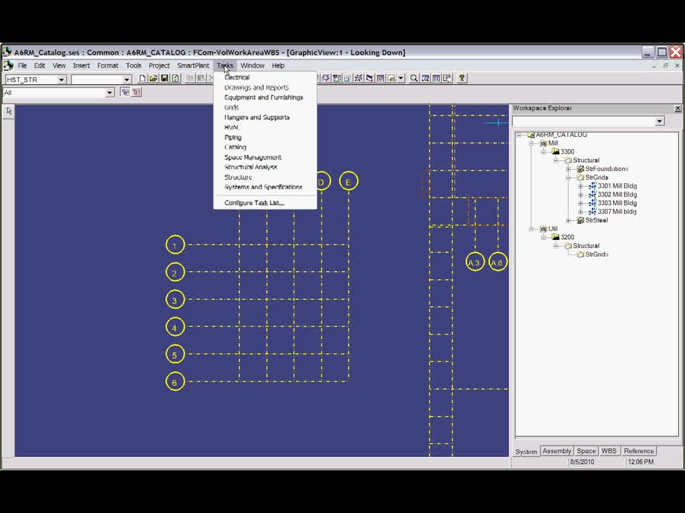The height and width of the screenshot is (513, 685).
Task: Select the System tab
Action: (526, 452)
